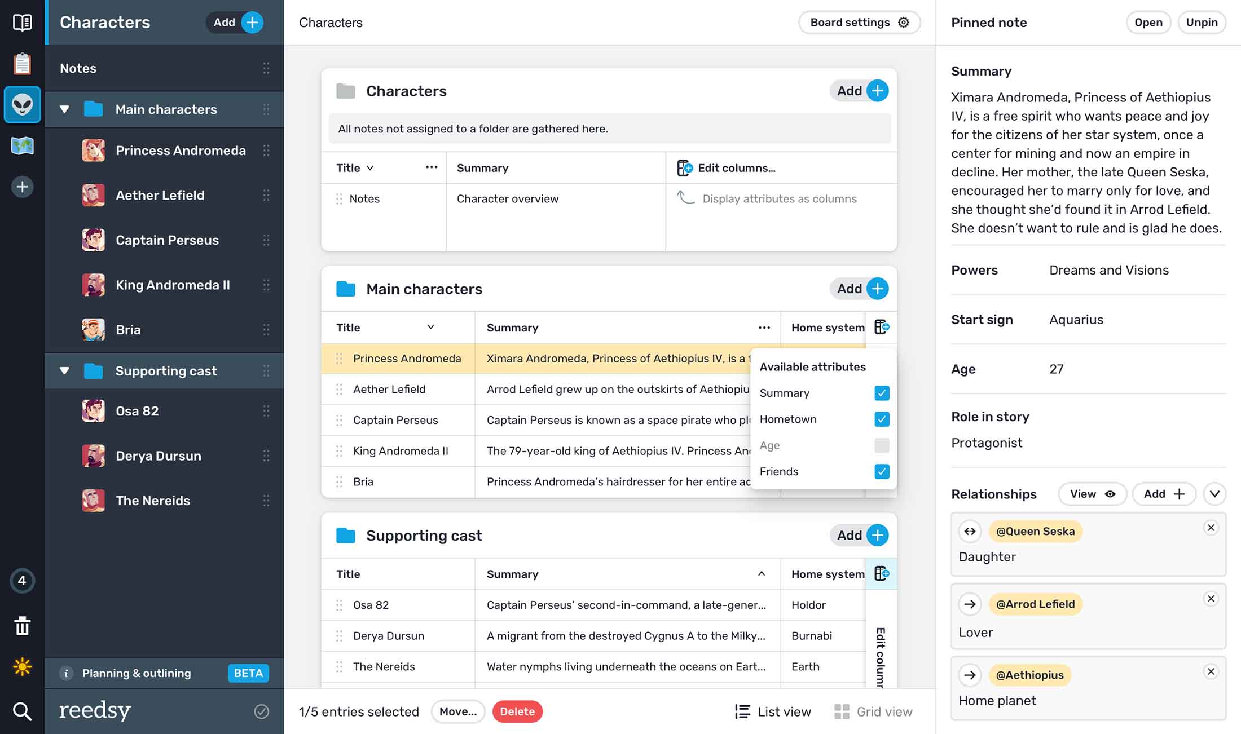The width and height of the screenshot is (1241, 734).
Task: Open the book/manuscript panel in the sidebar
Action: pos(22,22)
